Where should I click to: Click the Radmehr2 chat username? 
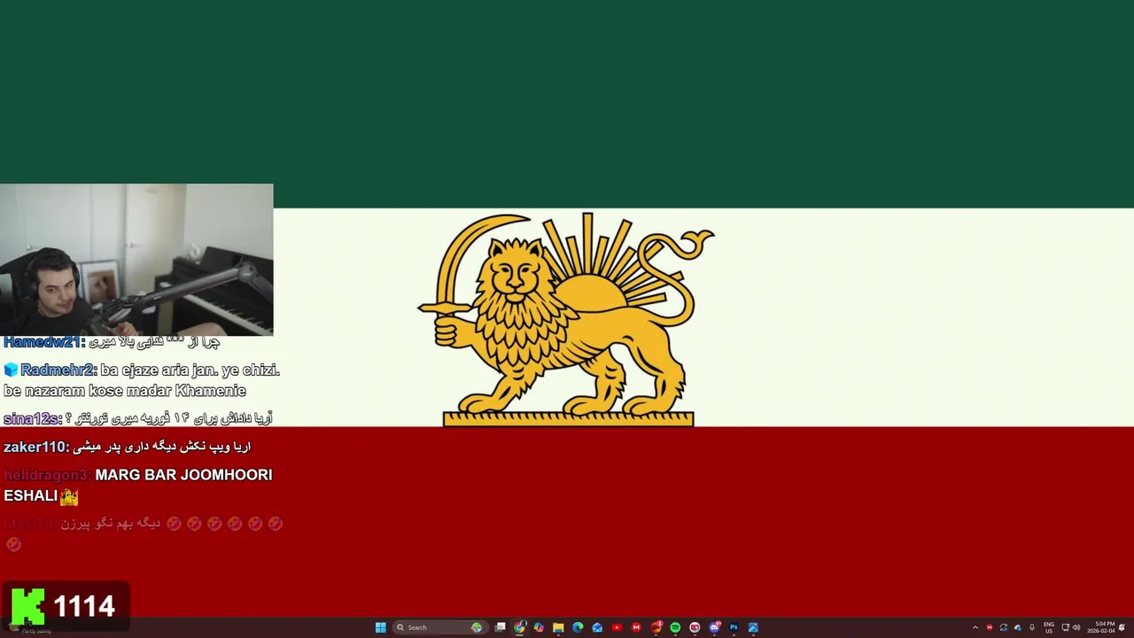(58, 370)
